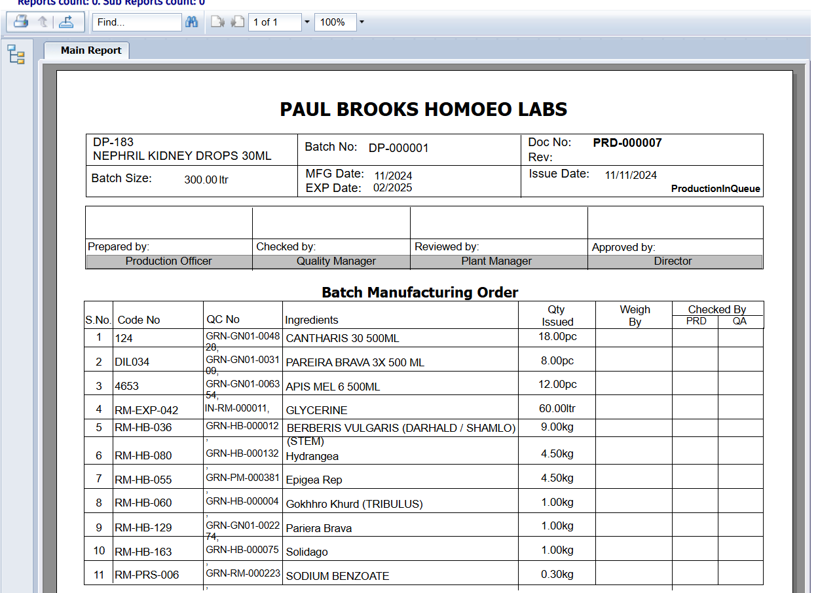Click the Plant Manager label
This screenshot has height=593, width=818.
tap(496, 261)
